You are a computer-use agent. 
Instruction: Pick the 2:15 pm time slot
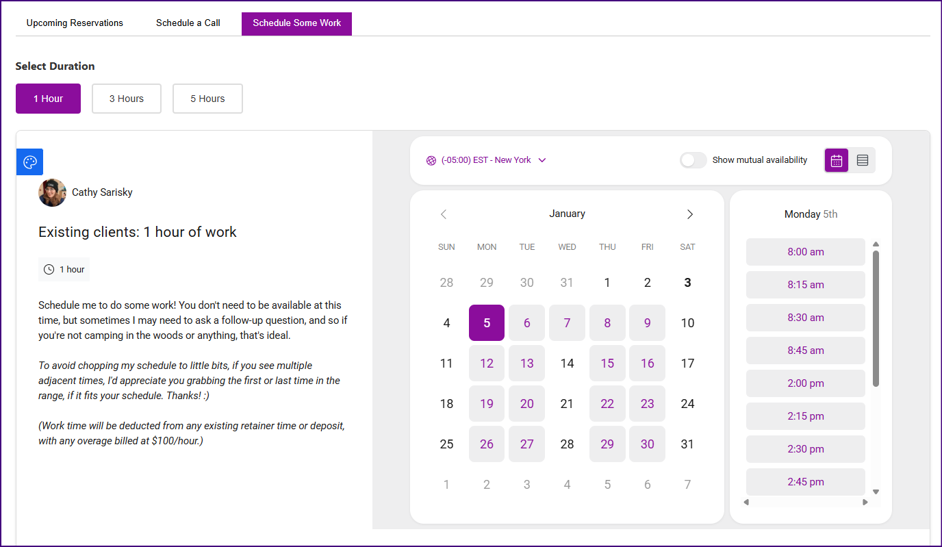click(806, 416)
